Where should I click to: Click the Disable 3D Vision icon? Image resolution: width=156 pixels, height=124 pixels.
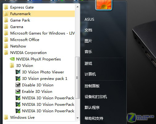[18, 85]
